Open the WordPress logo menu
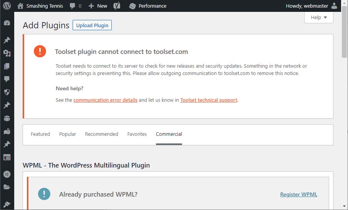Viewport: 348px width, 210px height. click(7, 6)
